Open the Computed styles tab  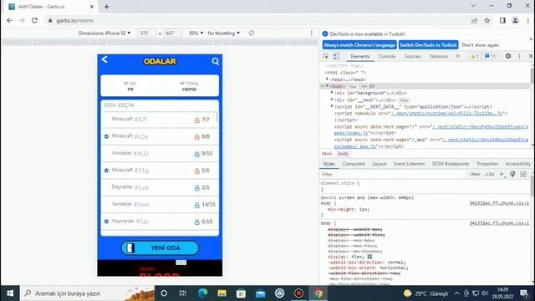pyautogui.click(x=354, y=164)
